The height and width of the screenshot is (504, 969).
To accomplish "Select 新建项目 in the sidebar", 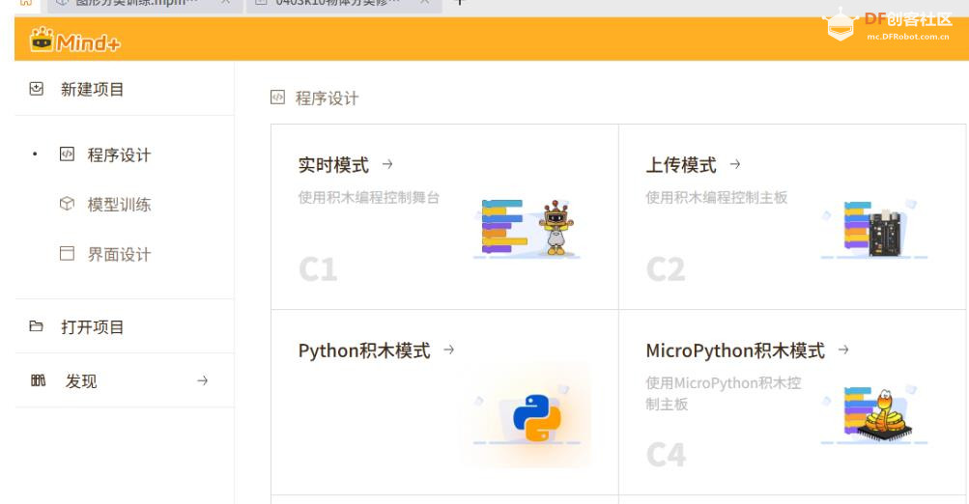I will [x=92, y=90].
